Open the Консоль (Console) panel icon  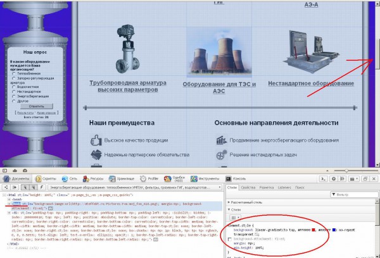pos(228,179)
